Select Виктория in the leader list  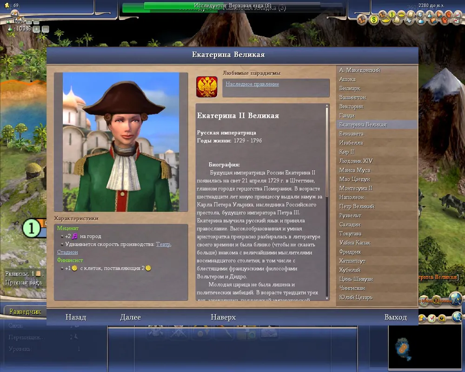[377, 106]
